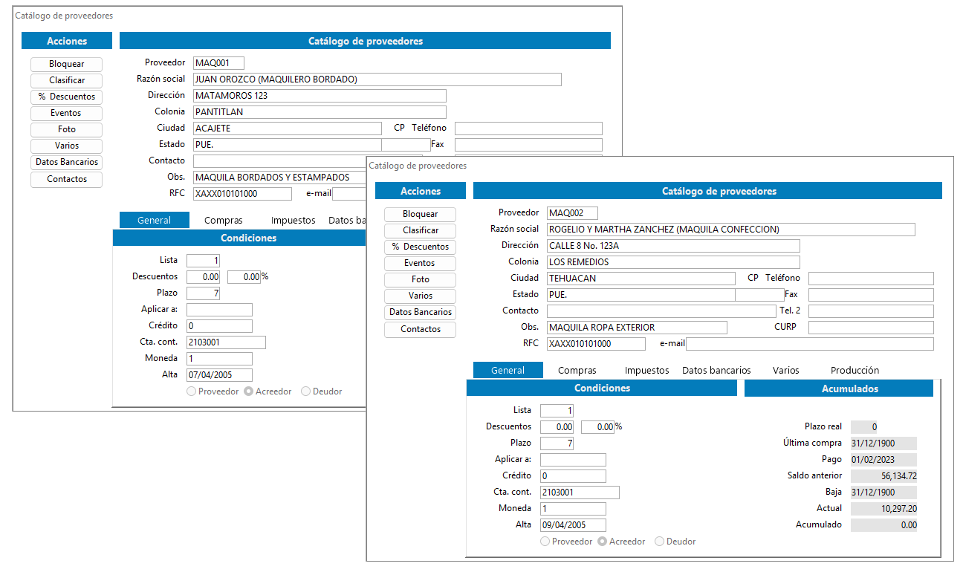Screen dimensions: 963x572
Task: Open Varios tab in MAQ002 window
Action: tap(785, 370)
